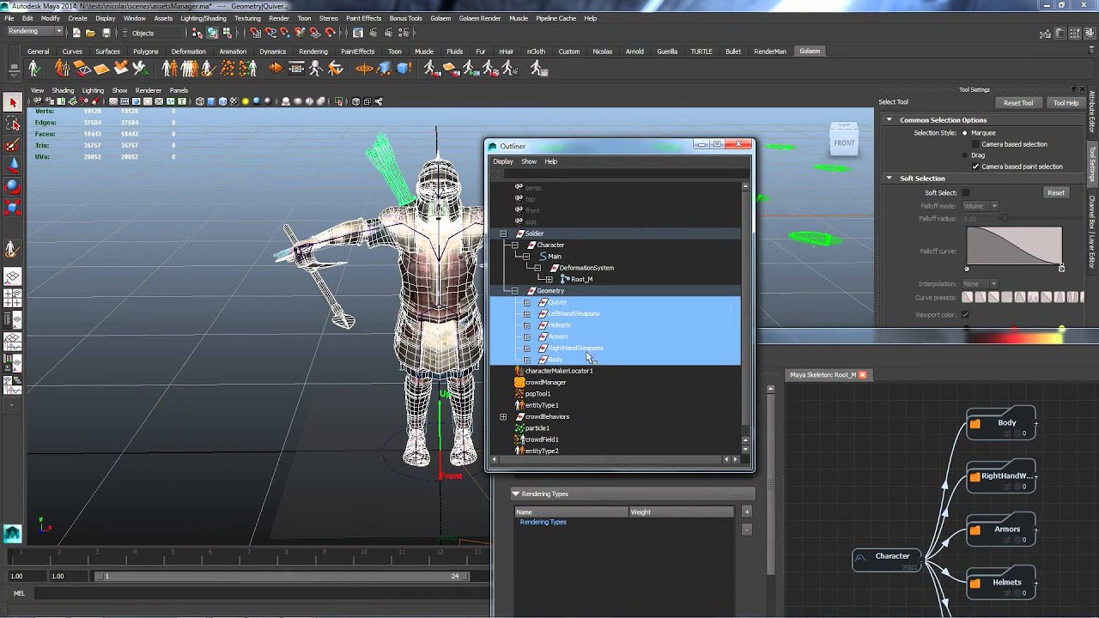Screen dimensions: 1099x618
Task: Collapse the Geometry node in Outliner
Action: pyautogui.click(x=514, y=291)
